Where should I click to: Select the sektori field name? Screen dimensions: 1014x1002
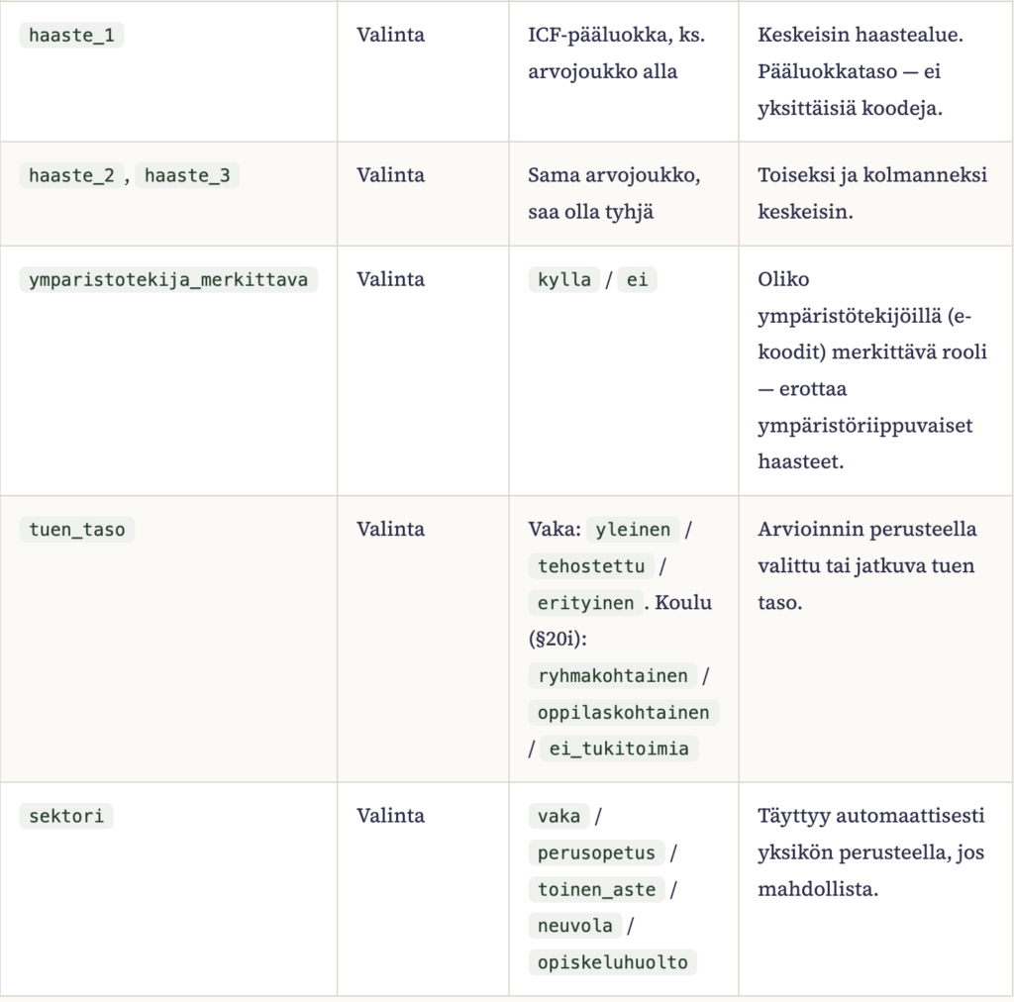(66, 816)
